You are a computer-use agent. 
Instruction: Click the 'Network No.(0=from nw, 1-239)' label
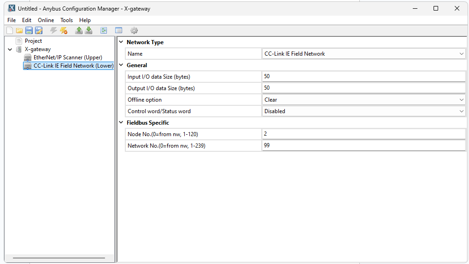[166, 146]
